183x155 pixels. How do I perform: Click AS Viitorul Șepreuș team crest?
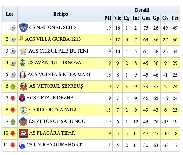23,86
